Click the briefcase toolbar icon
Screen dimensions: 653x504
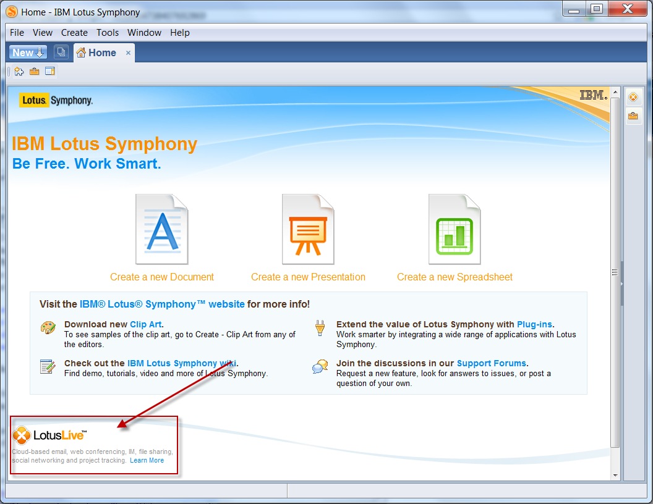click(x=35, y=72)
